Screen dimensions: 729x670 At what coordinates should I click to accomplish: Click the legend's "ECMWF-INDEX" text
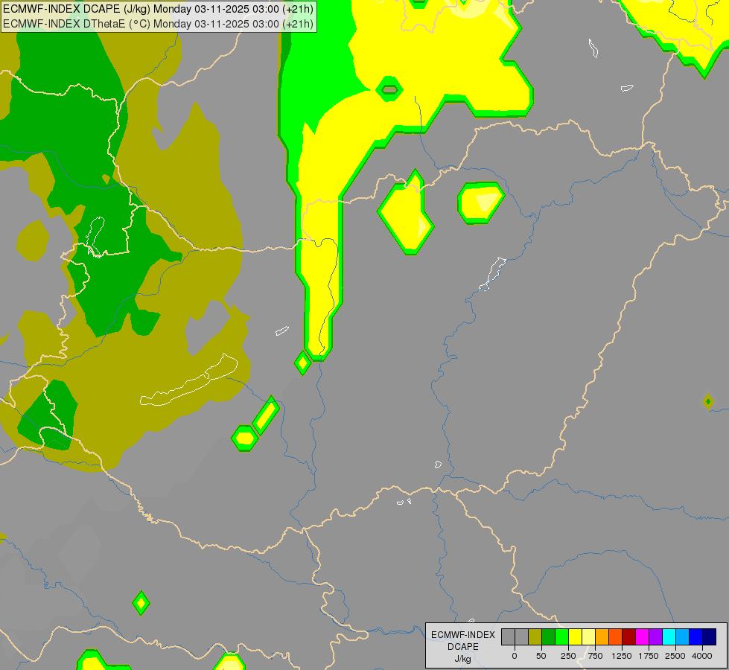click(463, 635)
